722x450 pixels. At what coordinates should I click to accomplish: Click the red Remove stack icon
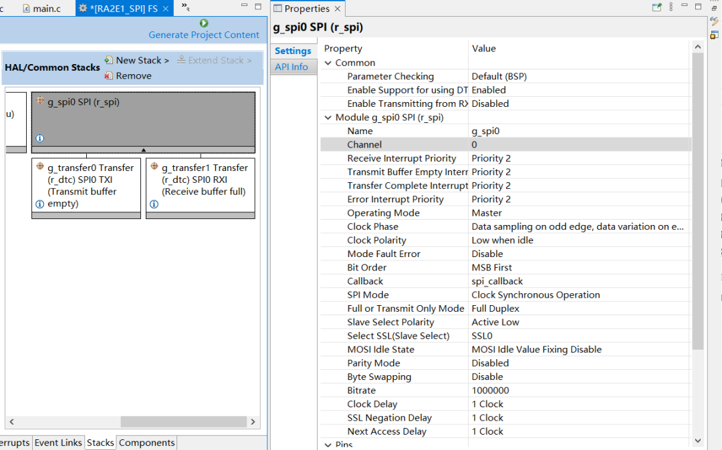point(109,76)
